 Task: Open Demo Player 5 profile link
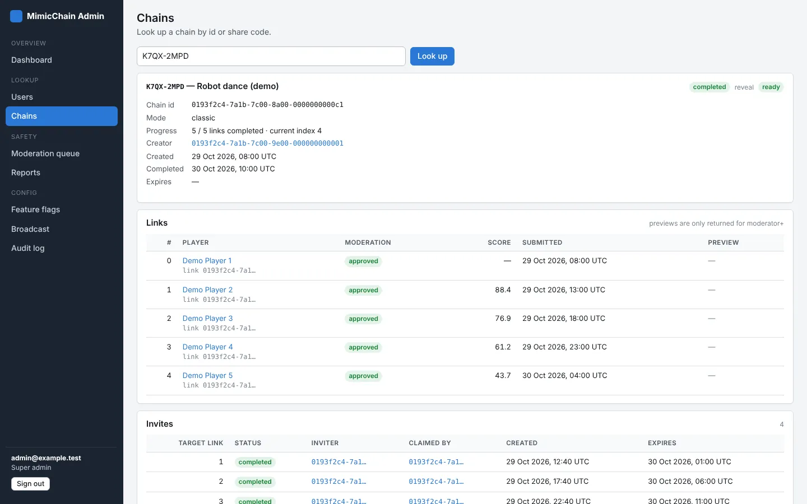[x=207, y=375]
